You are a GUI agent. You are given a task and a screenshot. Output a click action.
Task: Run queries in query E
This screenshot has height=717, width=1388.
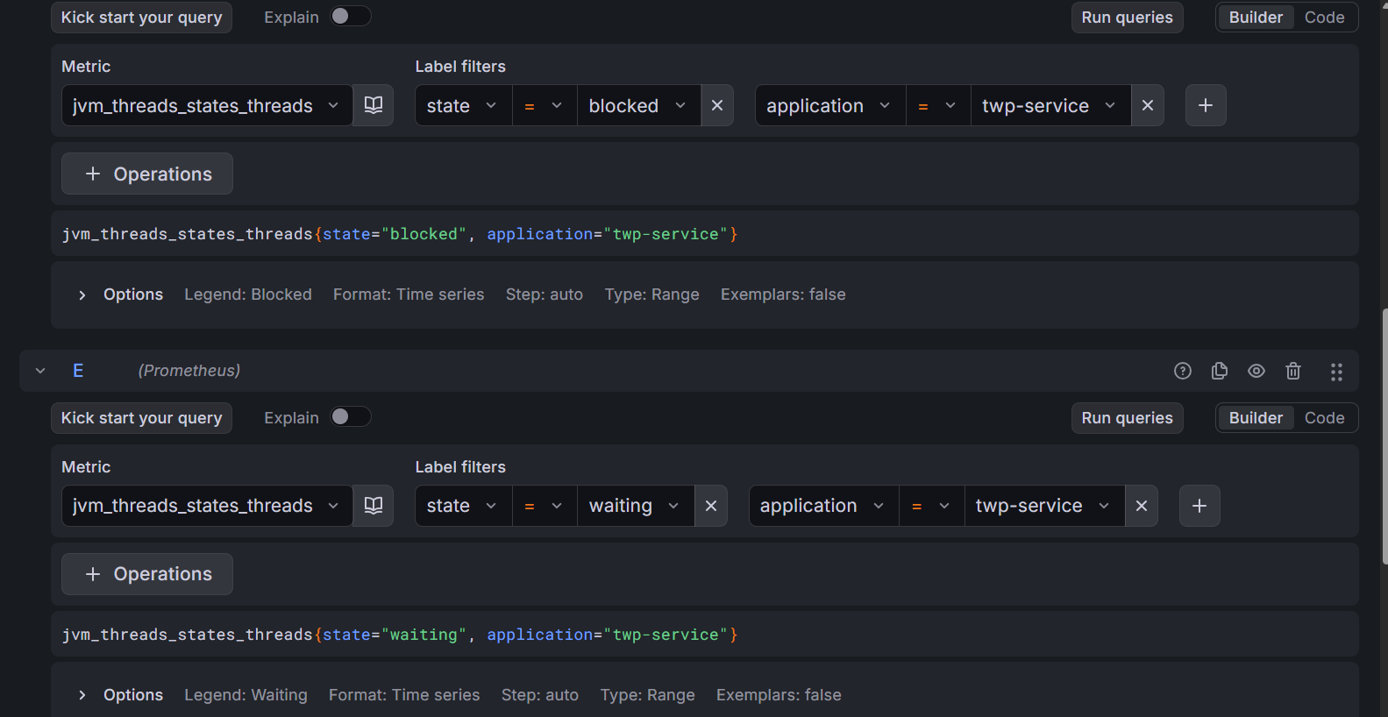[x=1127, y=418]
